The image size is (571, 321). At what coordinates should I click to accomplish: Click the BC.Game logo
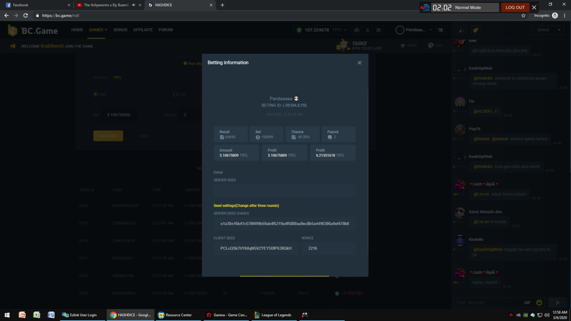(x=32, y=31)
